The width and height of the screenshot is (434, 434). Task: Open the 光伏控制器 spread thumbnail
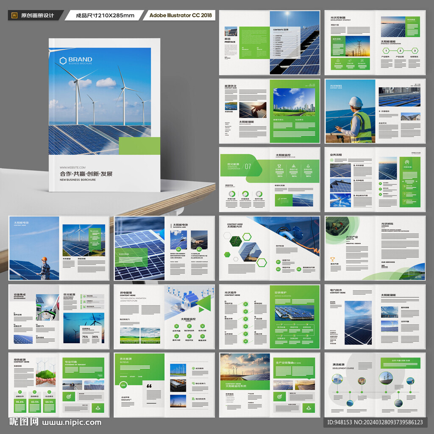click(375, 43)
